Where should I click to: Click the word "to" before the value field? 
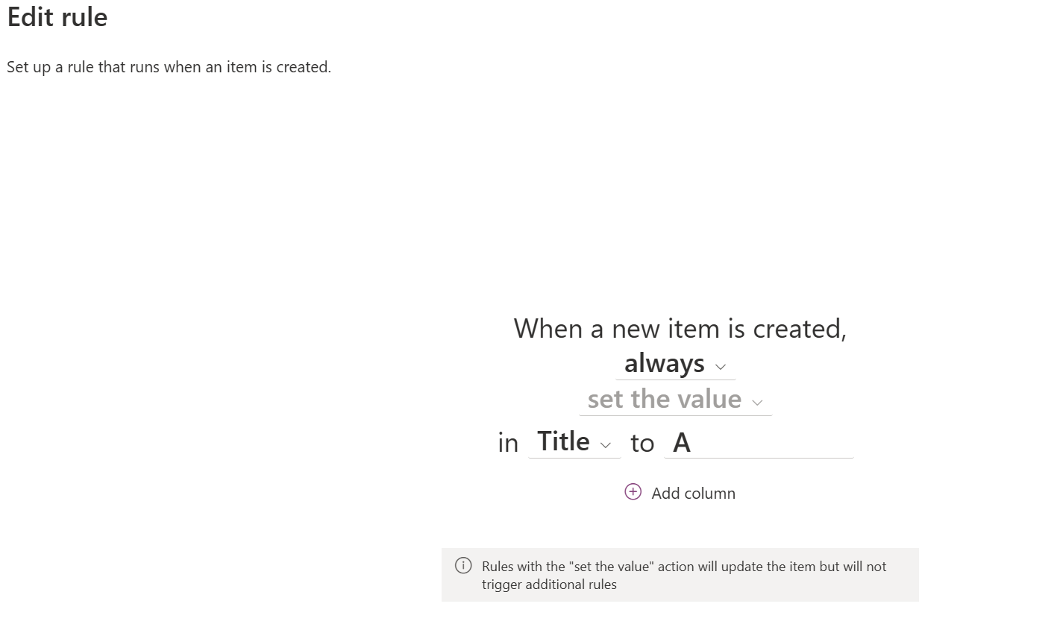click(642, 443)
